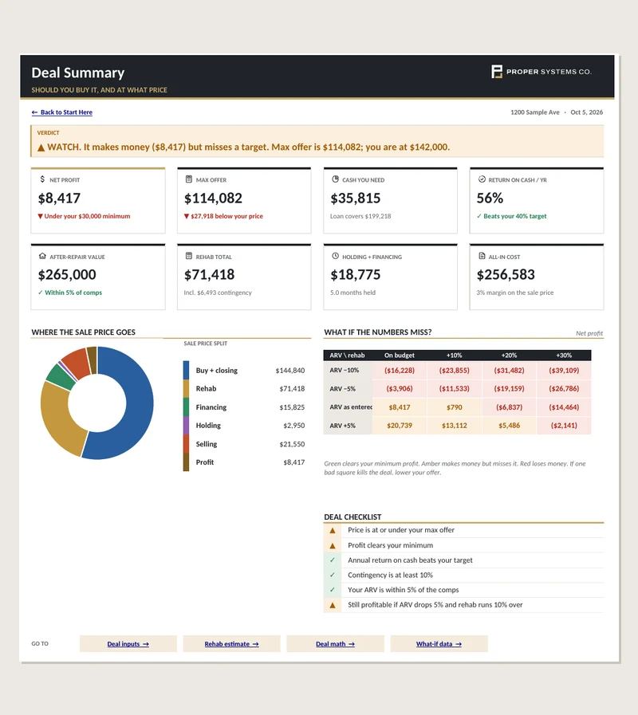Select the After-Repair Value $265,000
Viewport: 638px width, 715px height.
point(67,275)
